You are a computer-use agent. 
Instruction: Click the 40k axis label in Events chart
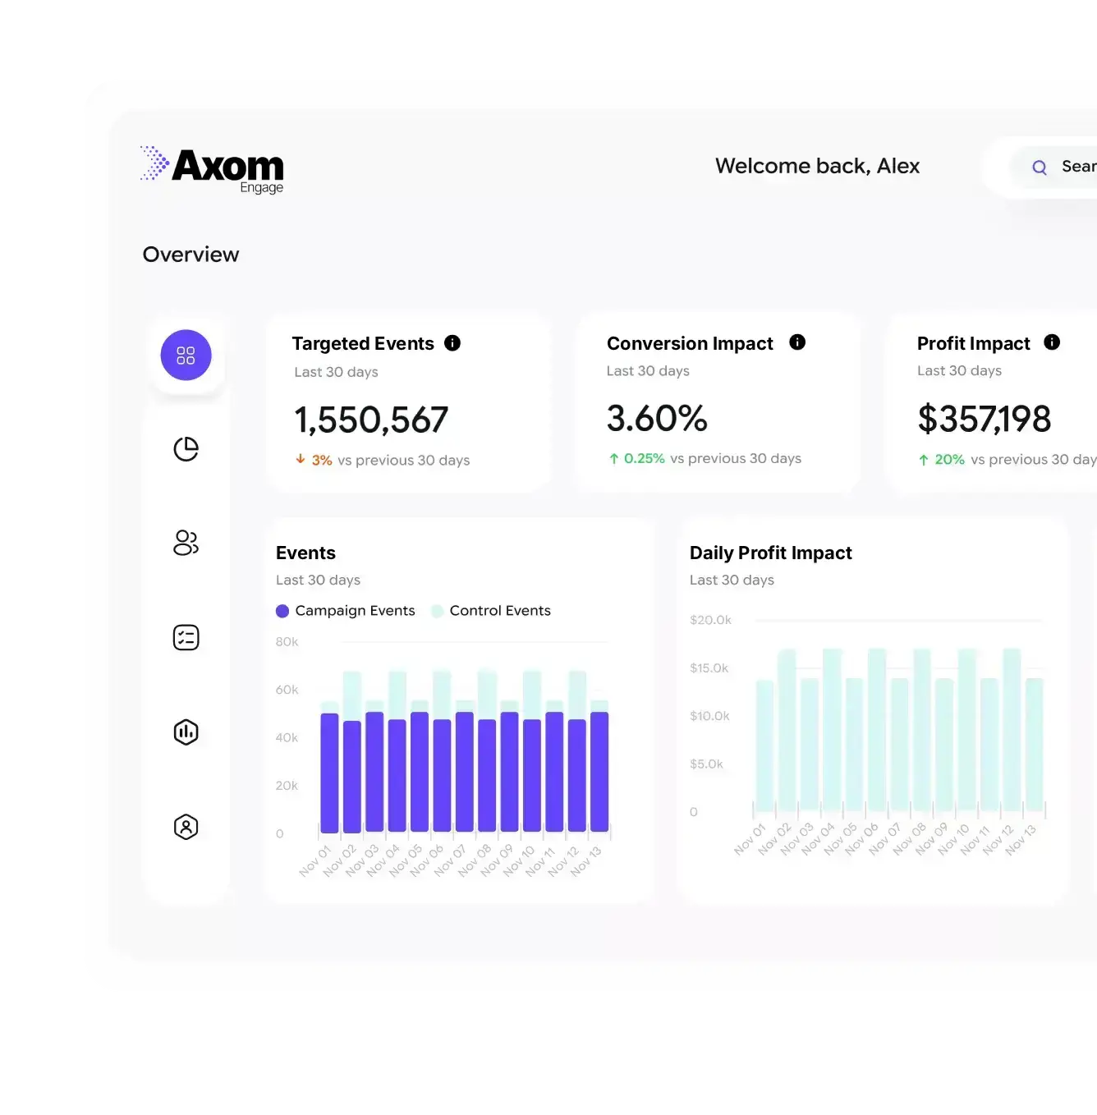point(287,738)
